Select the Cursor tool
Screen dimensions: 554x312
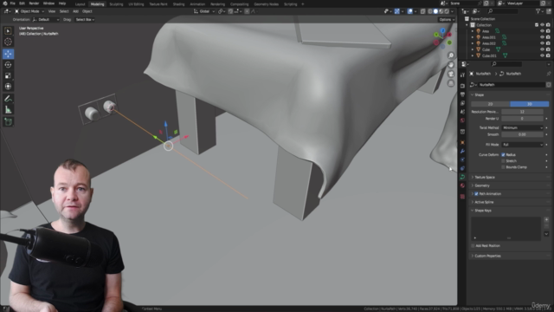click(x=8, y=42)
